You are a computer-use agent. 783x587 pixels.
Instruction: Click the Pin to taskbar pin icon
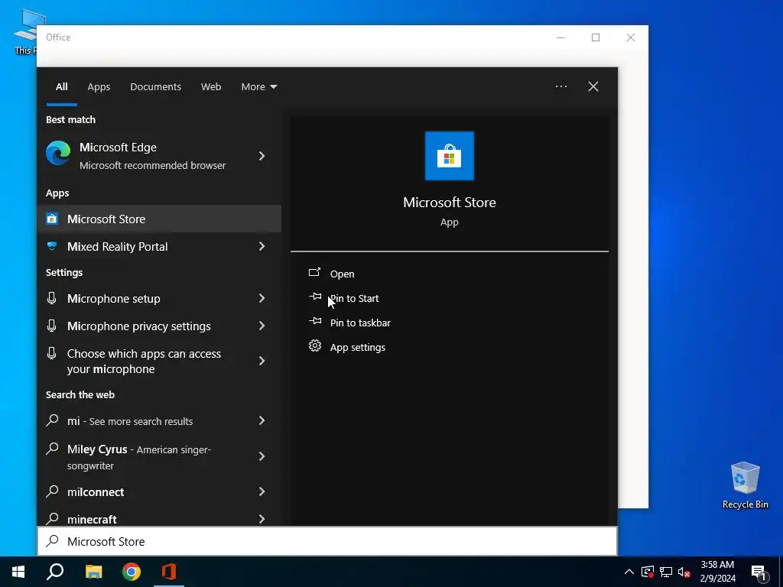coord(315,321)
